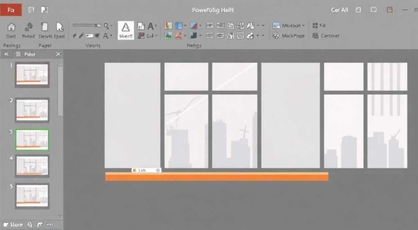Click the highlighted blnertt triangle button
Image resolution: width=418 pixels, height=230 pixels.
tap(125, 31)
